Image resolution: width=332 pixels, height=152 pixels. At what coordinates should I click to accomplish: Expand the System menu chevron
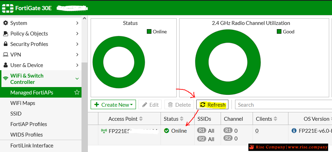77,23
